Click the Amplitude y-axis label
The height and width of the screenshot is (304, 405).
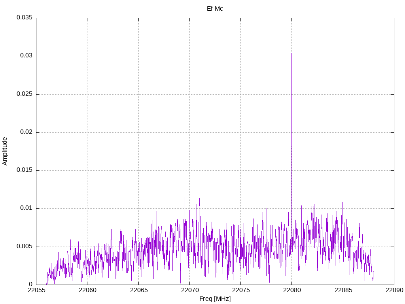point(5,151)
